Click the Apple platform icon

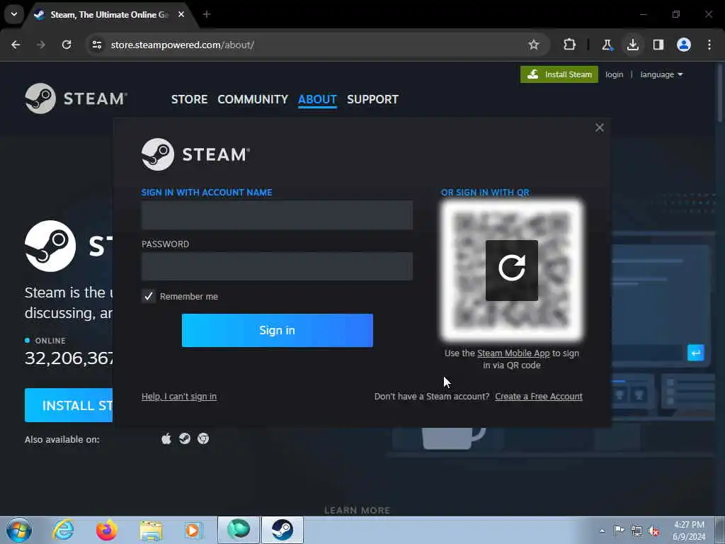pyautogui.click(x=166, y=438)
